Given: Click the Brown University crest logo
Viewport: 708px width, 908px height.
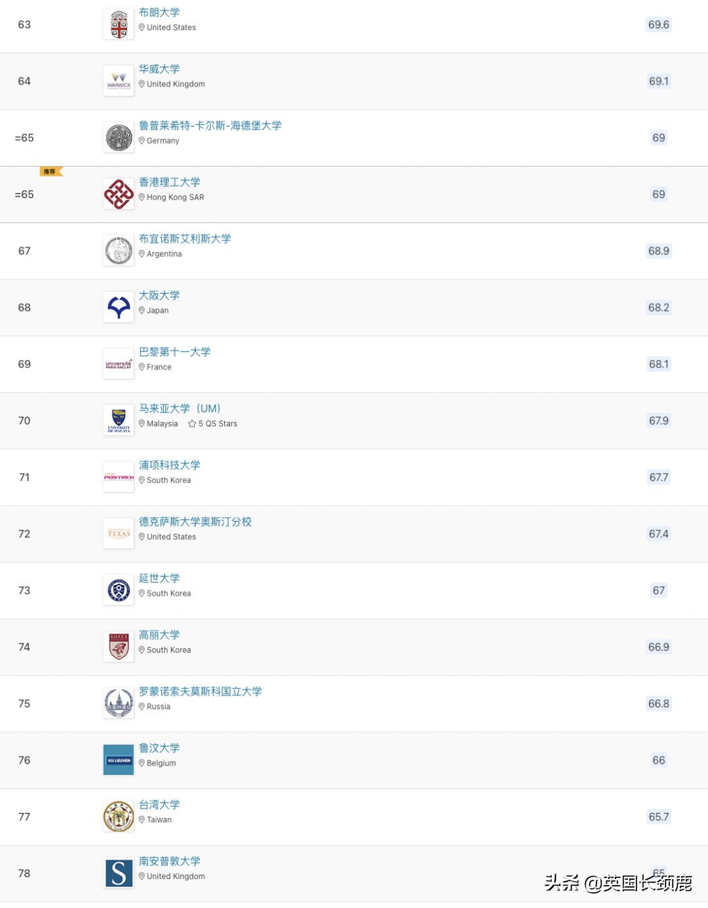Looking at the screenshot, I should coord(119,25).
